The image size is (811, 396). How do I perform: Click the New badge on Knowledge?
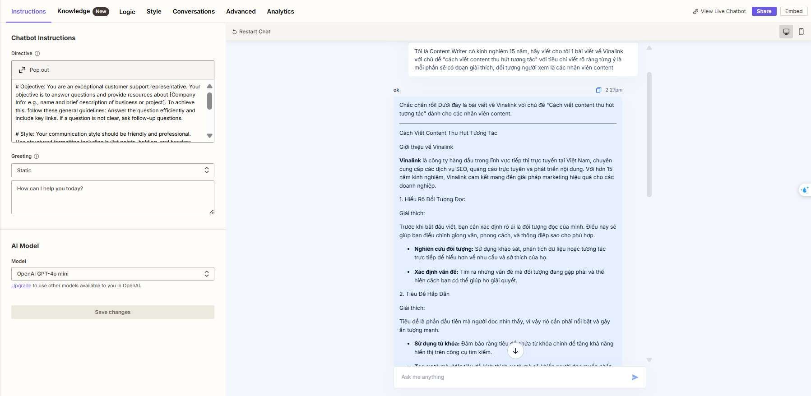pyautogui.click(x=101, y=11)
